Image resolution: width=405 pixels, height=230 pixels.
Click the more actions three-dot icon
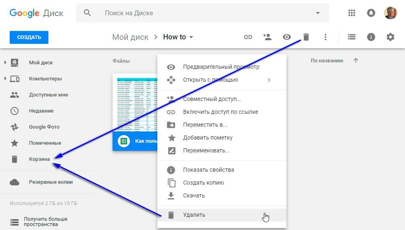tap(326, 37)
